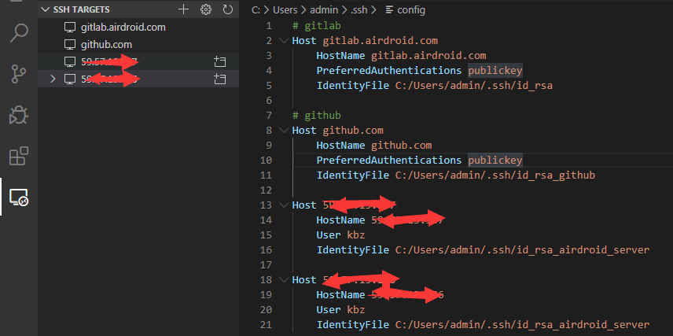Click id_rsa_github path on line 11
Image resolution: width=673 pixels, height=336 pixels.
(495, 175)
